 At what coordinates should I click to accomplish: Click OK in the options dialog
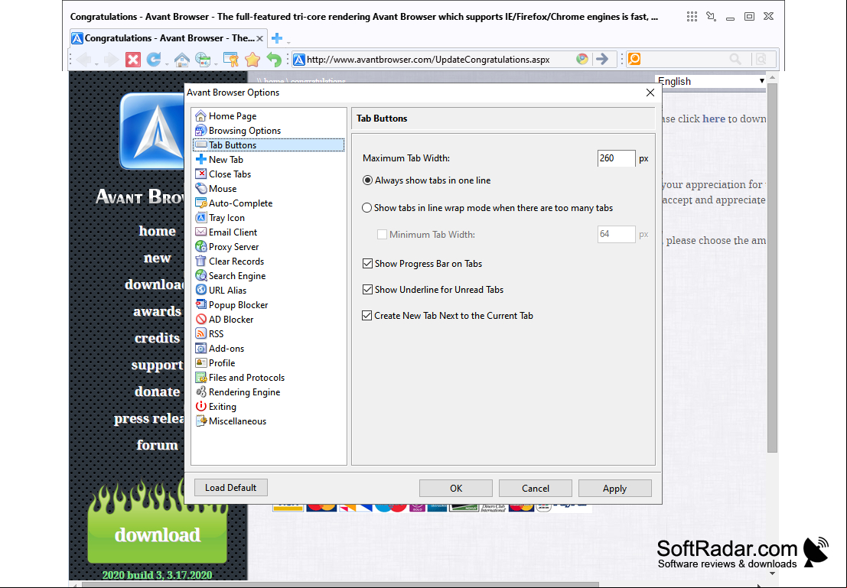pos(456,488)
